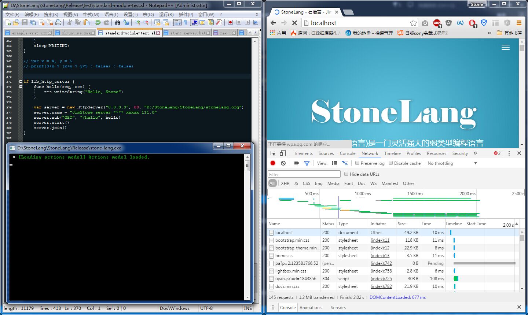Open the DevTools three-dot customize menu

(x=509, y=153)
